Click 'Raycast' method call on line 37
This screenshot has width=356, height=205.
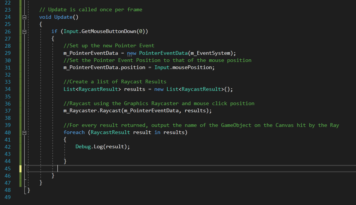coord(110,111)
